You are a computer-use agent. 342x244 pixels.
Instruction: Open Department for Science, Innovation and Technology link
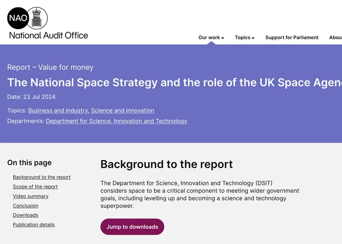click(116, 121)
